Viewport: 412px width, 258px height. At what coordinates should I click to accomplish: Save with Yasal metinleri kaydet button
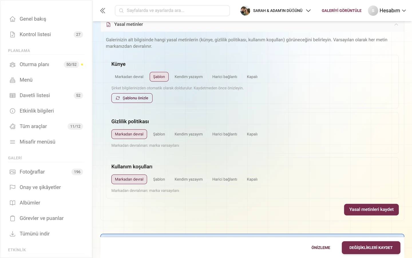[371, 210]
